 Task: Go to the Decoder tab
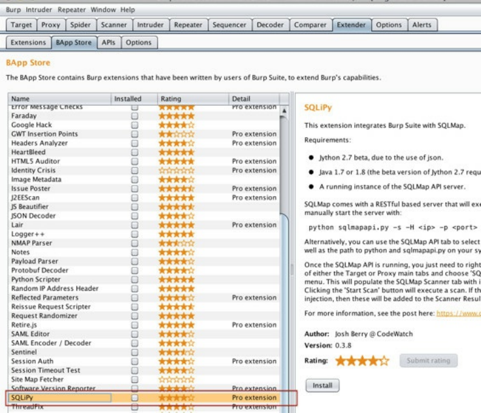coord(270,25)
